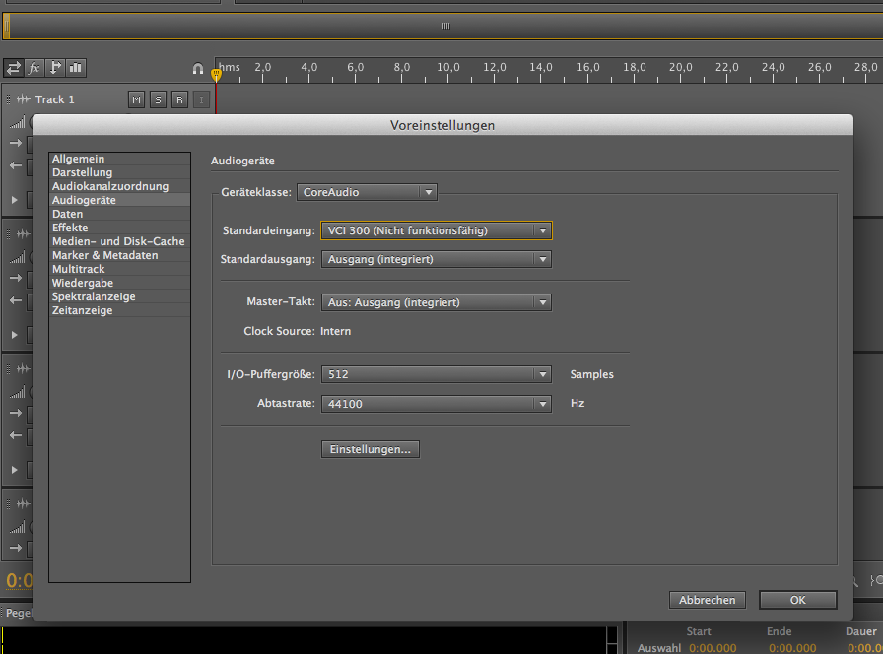The width and height of the screenshot is (883, 654).
Task: Click the Track 1 volume icon
Action: coord(16,123)
